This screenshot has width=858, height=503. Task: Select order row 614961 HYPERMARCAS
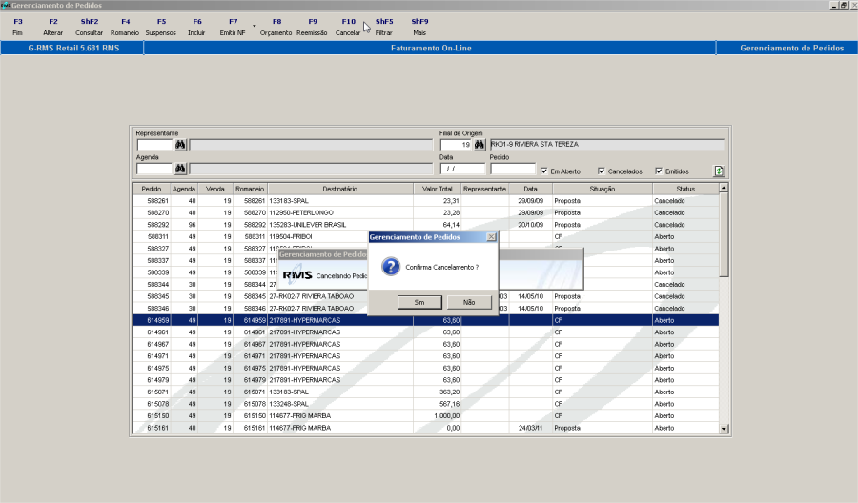(425, 332)
